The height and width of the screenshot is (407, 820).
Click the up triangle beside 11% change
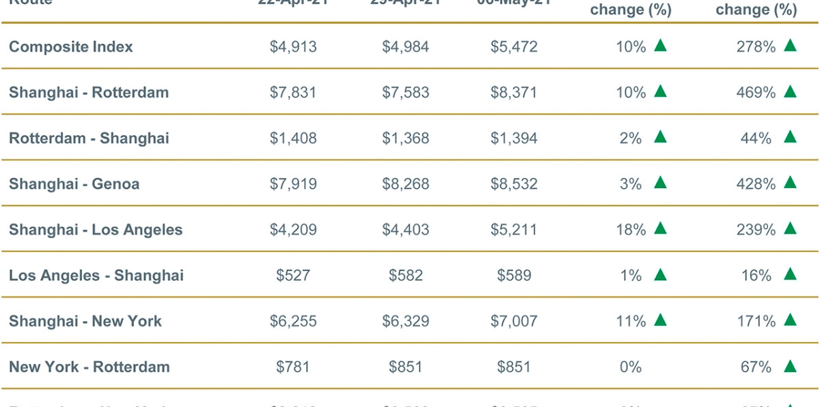(x=659, y=320)
